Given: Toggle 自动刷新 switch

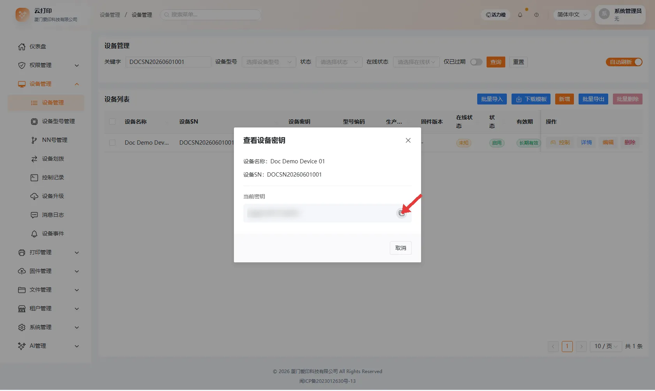Looking at the screenshot, I should point(624,62).
